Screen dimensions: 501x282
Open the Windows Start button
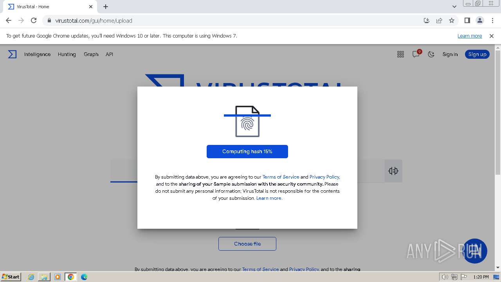point(11,277)
